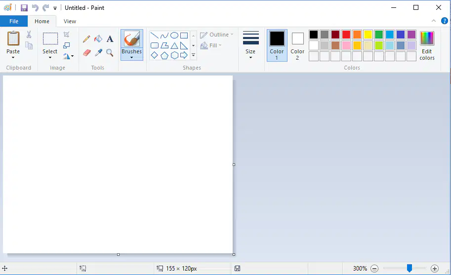The width and height of the screenshot is (451, 275).
Task: Pick the green color swatch
Action: pyautogui.click(x=379, y=35)
